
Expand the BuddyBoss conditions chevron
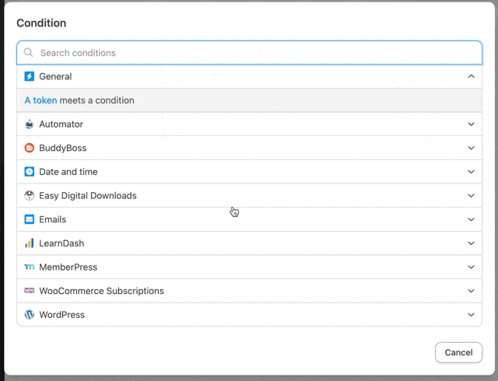(471, 148)
